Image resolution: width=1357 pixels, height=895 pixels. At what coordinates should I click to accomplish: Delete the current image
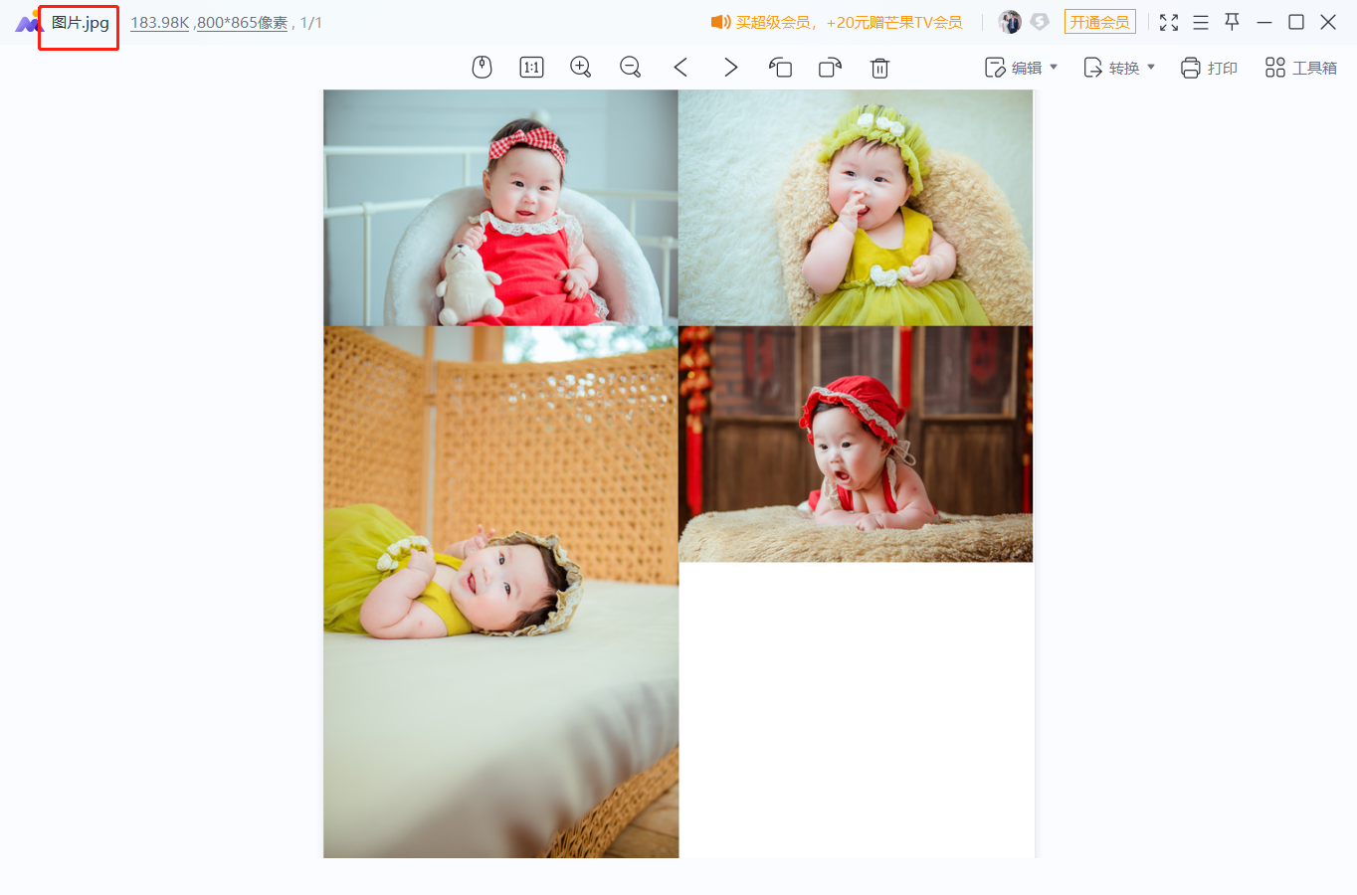[879, 67]
